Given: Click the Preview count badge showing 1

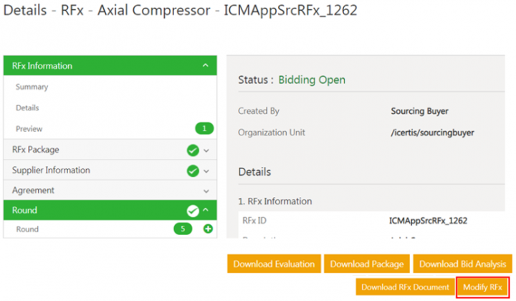Looking at the screenshot, I should (x=204, y=129).
